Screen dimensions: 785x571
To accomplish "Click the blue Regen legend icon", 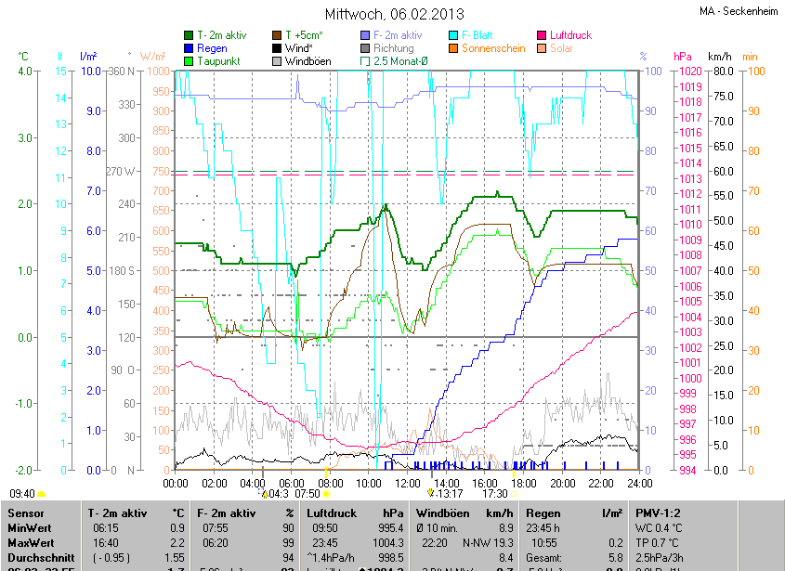I will point(190,47).
